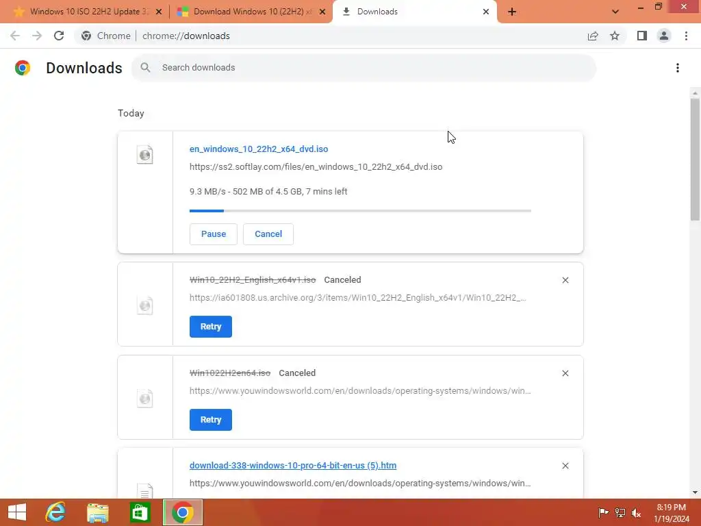Click the muted volume tray icon
Screen dimensions: 701x526
pyautogui.click(x=636, y=512)
